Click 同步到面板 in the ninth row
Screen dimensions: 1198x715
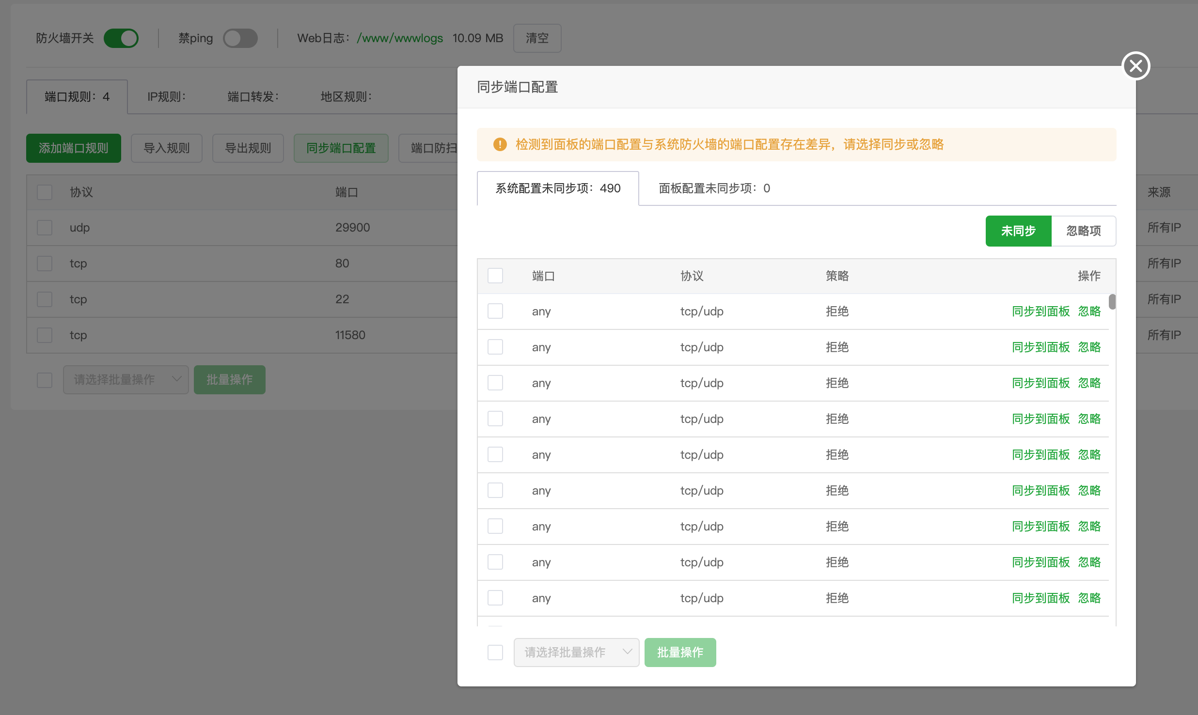tap(1040, 598)
